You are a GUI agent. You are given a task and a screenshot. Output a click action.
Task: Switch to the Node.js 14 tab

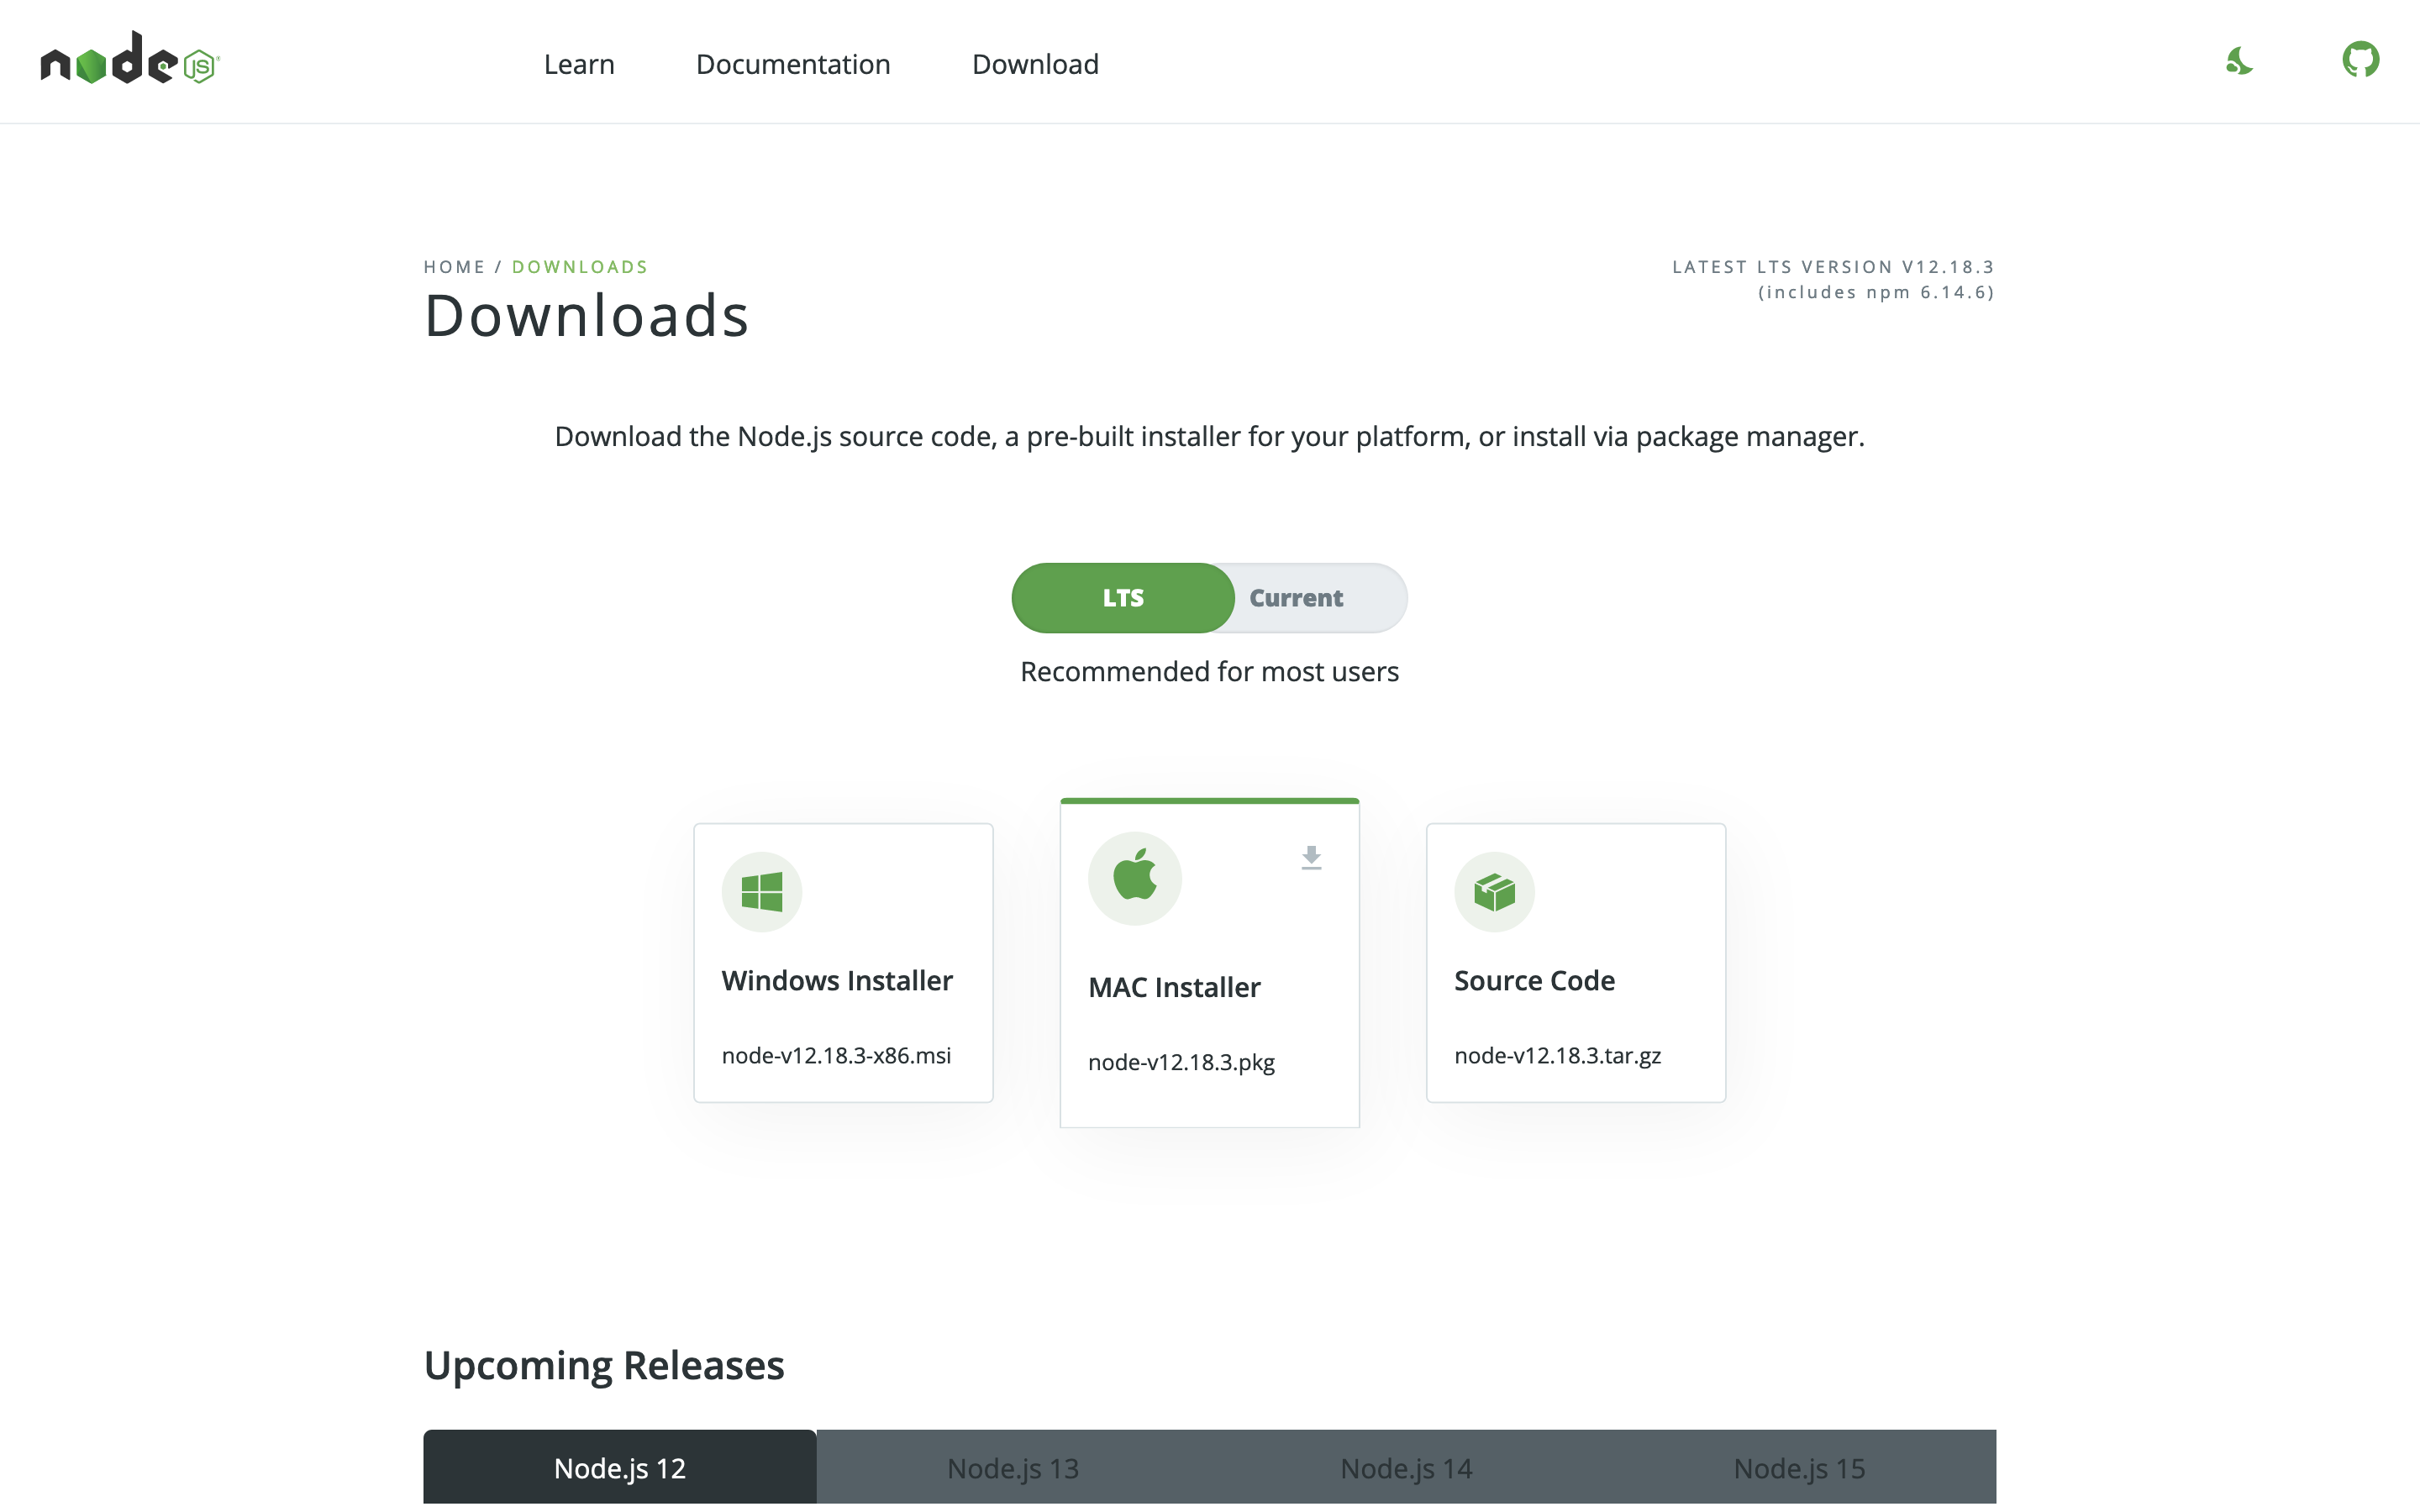(x=1406, y=1467)
